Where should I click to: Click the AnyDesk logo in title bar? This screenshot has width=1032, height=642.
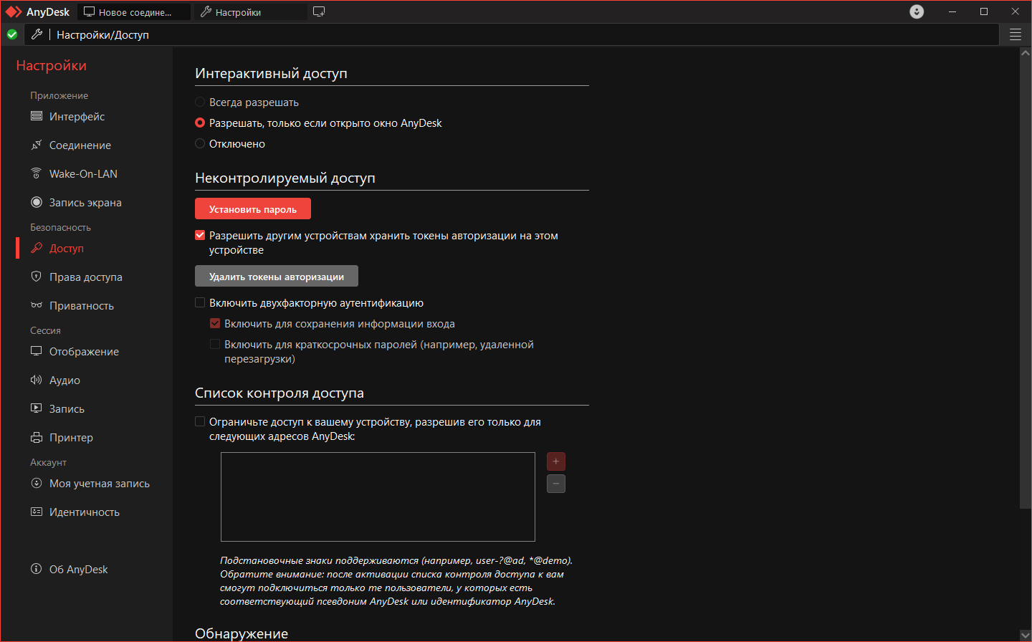tap(14, 11)
